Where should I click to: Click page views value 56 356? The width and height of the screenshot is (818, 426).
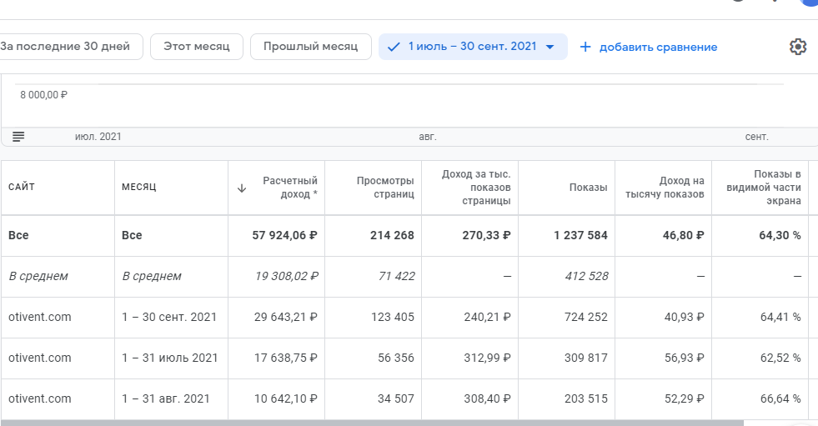point(396,358)
